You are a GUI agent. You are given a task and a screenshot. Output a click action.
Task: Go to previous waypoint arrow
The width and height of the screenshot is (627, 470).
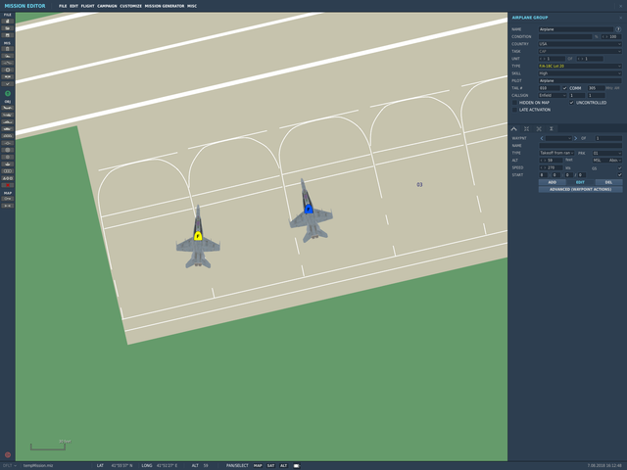542,138
